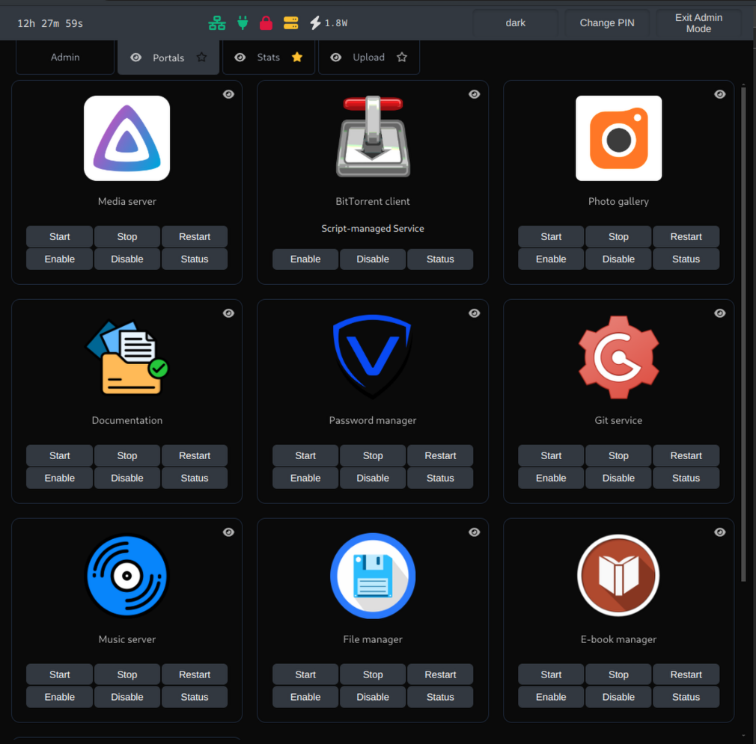The image size is (756, 744).
Task: Disable the Git service
Action: coord(618,479)
